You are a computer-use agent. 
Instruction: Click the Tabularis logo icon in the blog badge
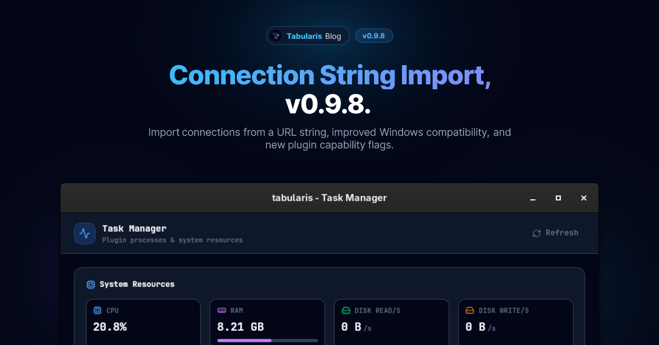click(275, 35)
